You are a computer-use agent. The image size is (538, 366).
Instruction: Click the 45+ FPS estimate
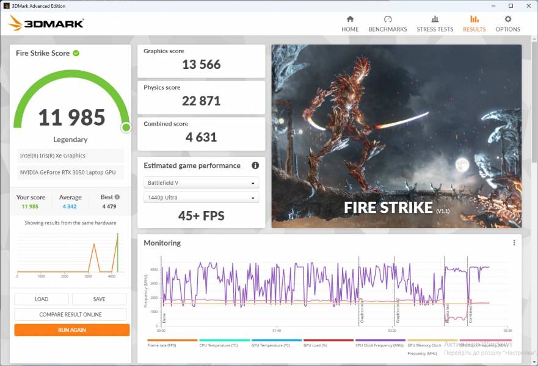pyautogui.click(x=202, y=216)
